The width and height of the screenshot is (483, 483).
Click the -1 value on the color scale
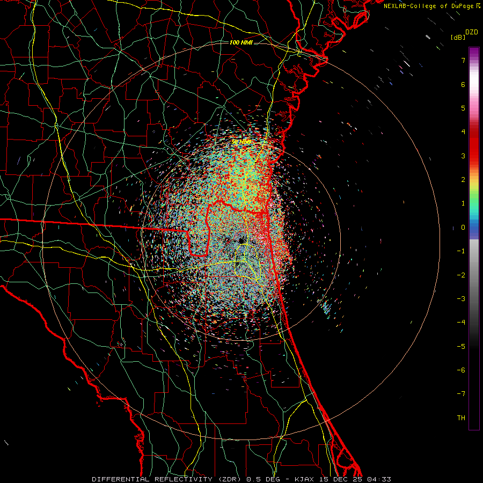tap(461, 251)
